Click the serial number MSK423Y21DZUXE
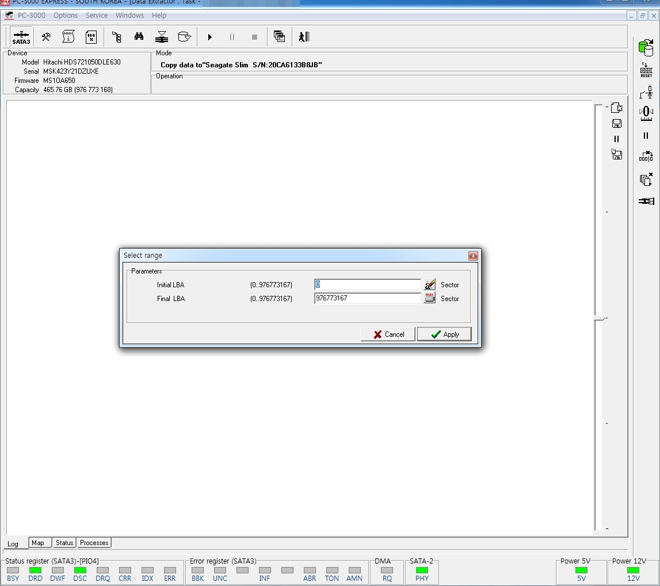This screenshot has width=660, height=586. pyautogui.click(x=71, y=71)
